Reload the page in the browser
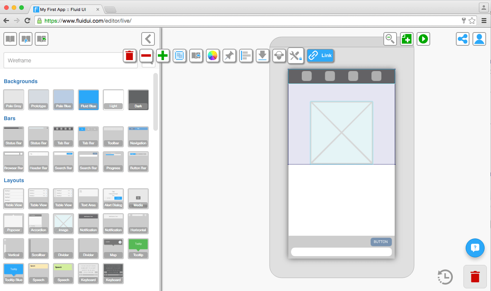 [x=27, y=21]
